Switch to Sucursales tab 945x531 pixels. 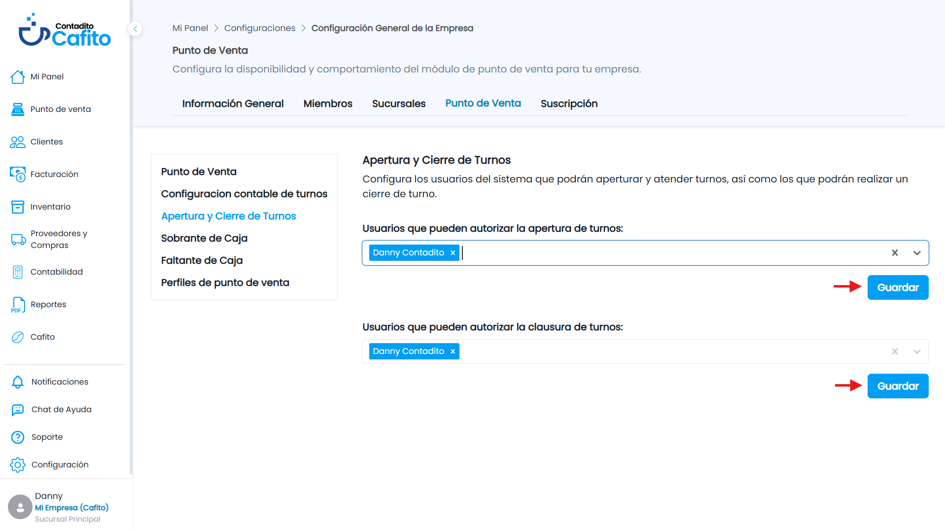point(398,104)
